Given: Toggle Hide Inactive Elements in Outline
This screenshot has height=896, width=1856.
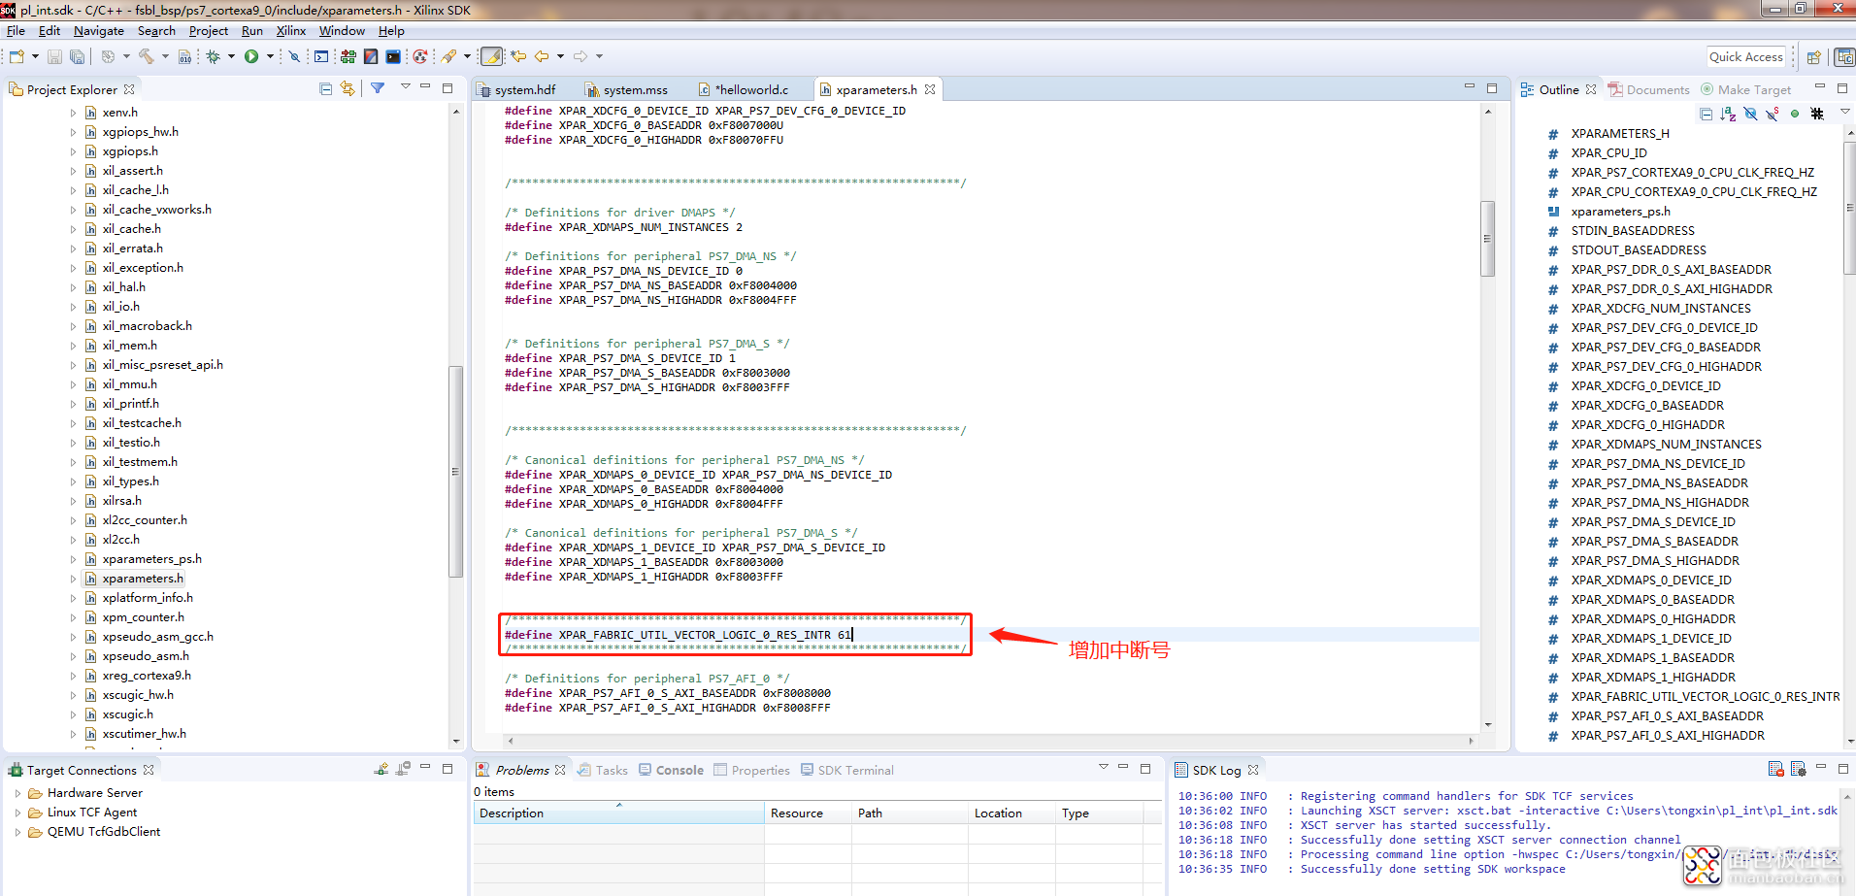Looking at the screenshot, I should 1817,114.
